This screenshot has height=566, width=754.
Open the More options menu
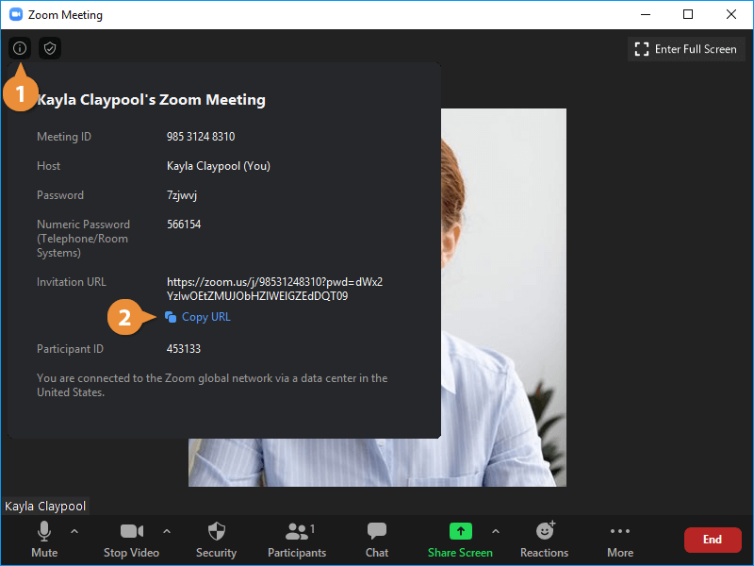(619, 539)
